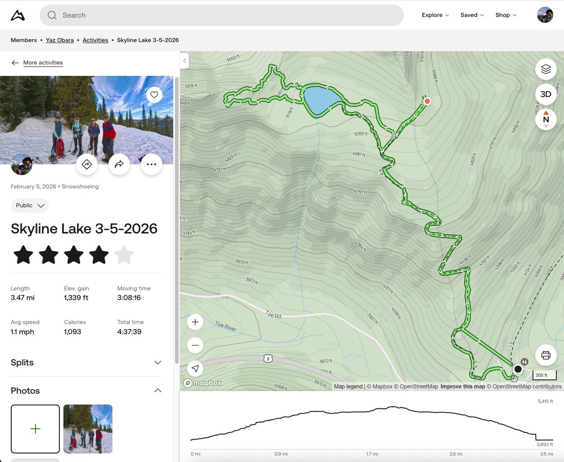The image size is (564, 462).
Task: Open the Explore menu
Action: click(x=435, y=15)
